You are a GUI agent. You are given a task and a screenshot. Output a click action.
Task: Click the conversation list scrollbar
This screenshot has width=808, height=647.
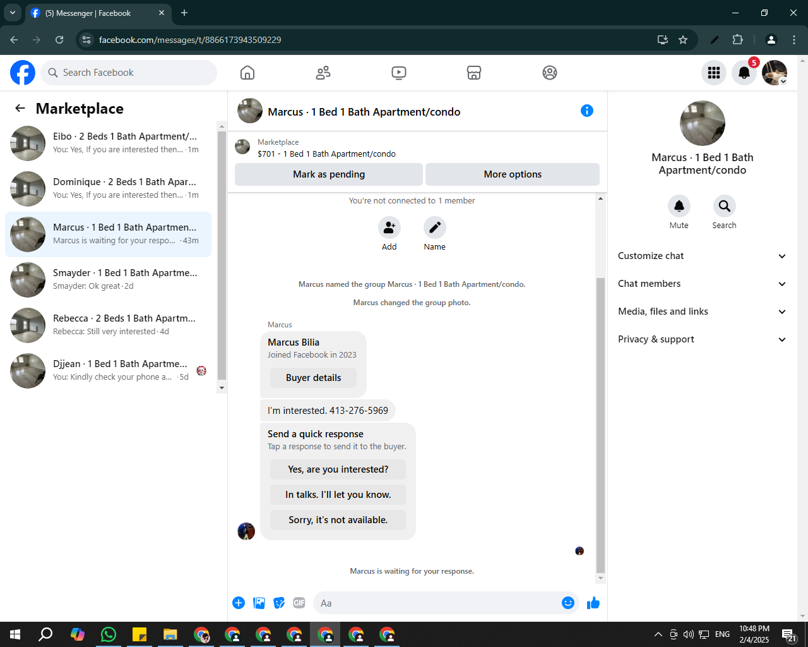click(x=222, y=256)
